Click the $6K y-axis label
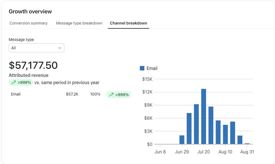 [x=148, y=118]
